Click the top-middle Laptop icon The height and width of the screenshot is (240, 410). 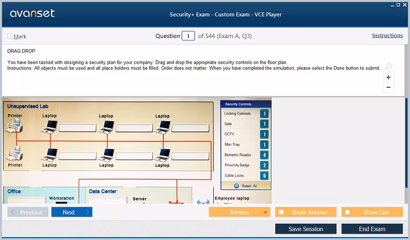pyautogui.click(x=106, y=127)
